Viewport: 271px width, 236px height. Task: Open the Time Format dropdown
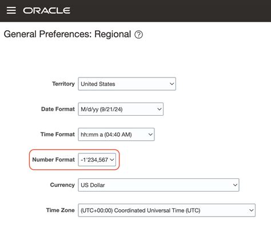(x=116, y=135)
